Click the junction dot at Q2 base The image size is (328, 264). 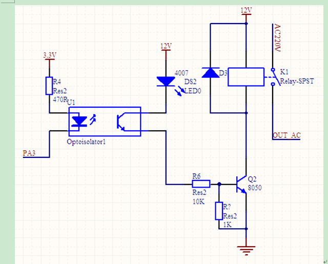click(x=219, y=184)
